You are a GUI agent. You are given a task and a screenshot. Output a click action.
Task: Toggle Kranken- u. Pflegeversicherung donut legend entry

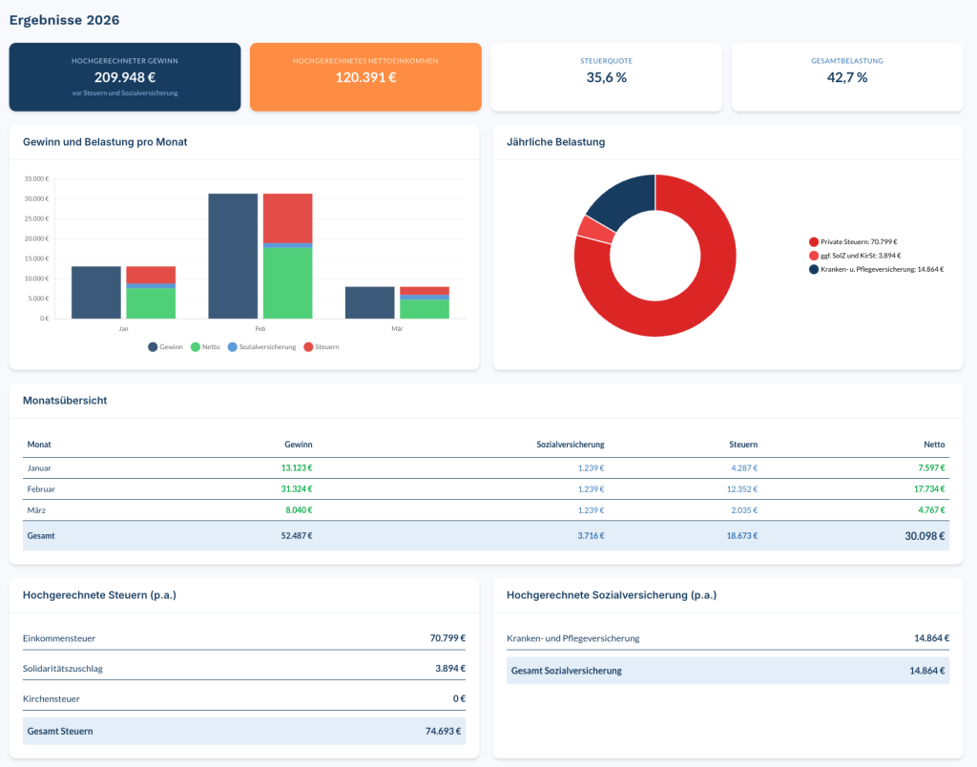875,269
